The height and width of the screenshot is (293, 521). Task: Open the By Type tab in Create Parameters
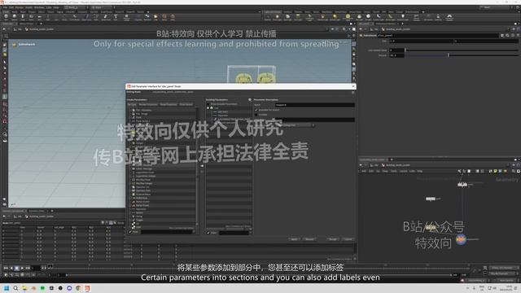pyautogui.click(x=132, y=104)
